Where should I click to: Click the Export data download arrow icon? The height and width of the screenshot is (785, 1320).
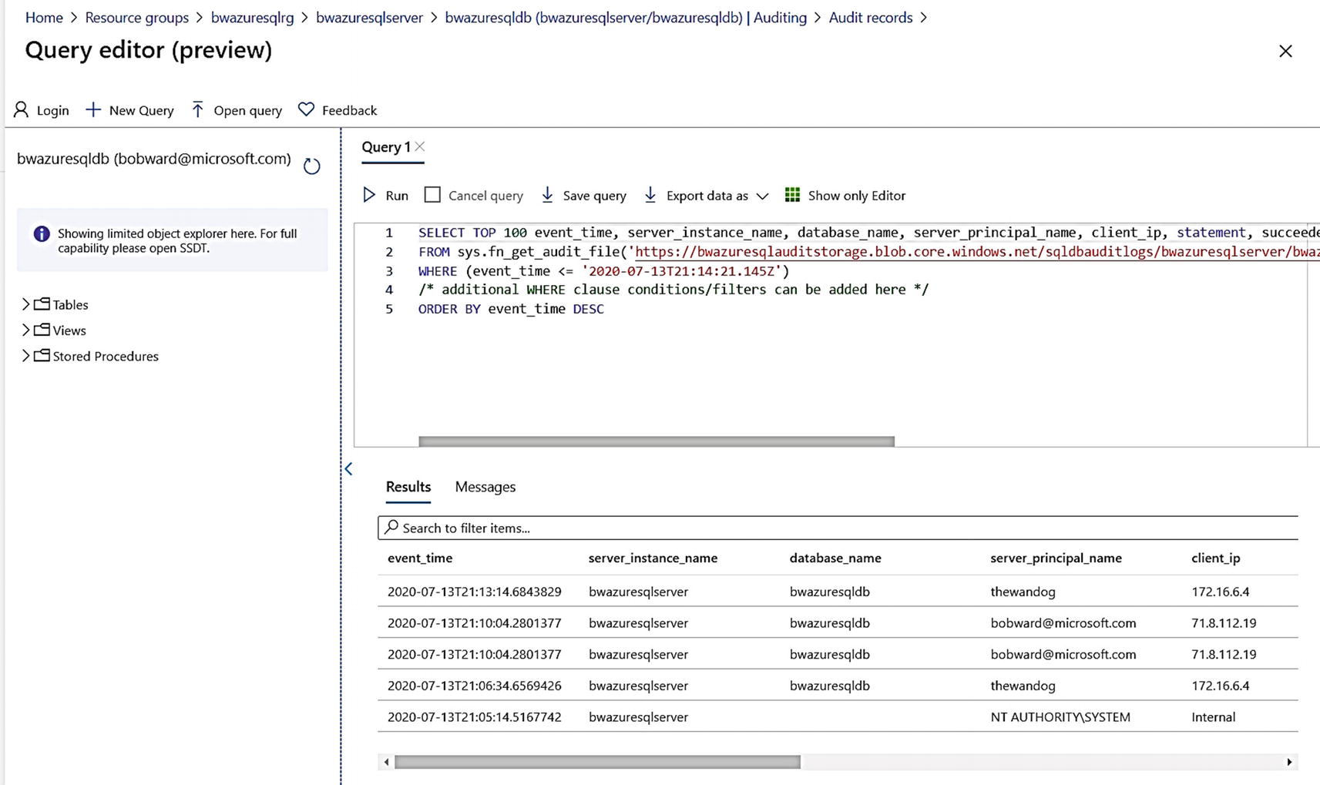(x=650, y=195)
